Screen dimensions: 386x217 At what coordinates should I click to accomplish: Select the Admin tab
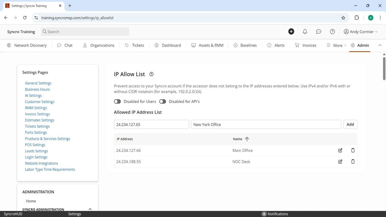click(360, 46)
